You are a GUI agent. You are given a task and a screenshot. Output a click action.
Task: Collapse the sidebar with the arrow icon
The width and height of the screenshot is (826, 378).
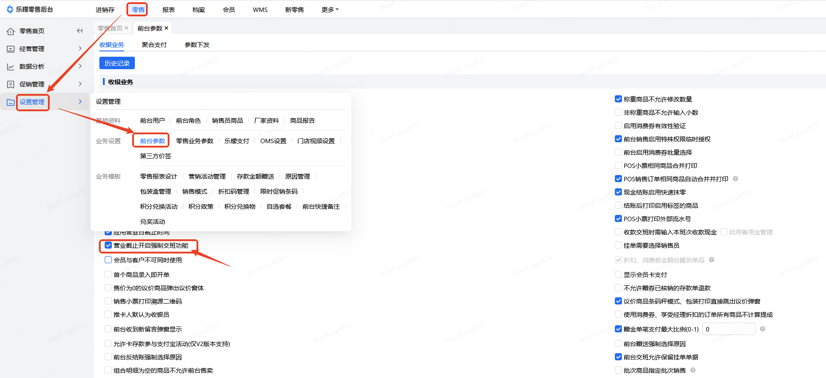pos(80,31)
